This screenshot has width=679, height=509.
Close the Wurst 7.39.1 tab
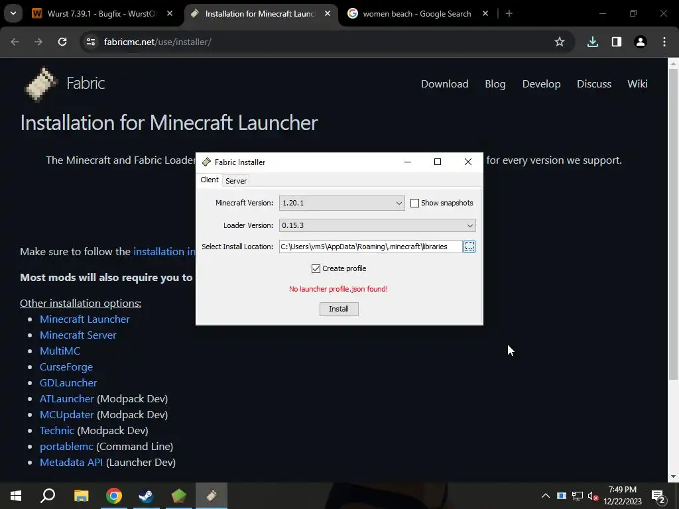(170, 13)
